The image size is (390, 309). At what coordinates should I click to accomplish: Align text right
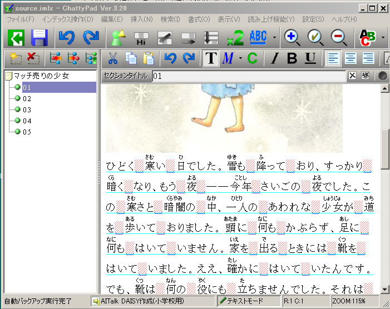[368, 58]
